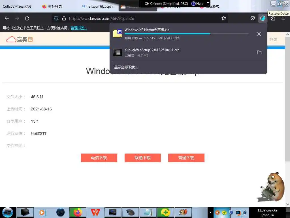Image resolution: width=290 pixels, height=218 pixels.
Task: Click the upload date 2021-08-16
Action: tap(41, 109)
